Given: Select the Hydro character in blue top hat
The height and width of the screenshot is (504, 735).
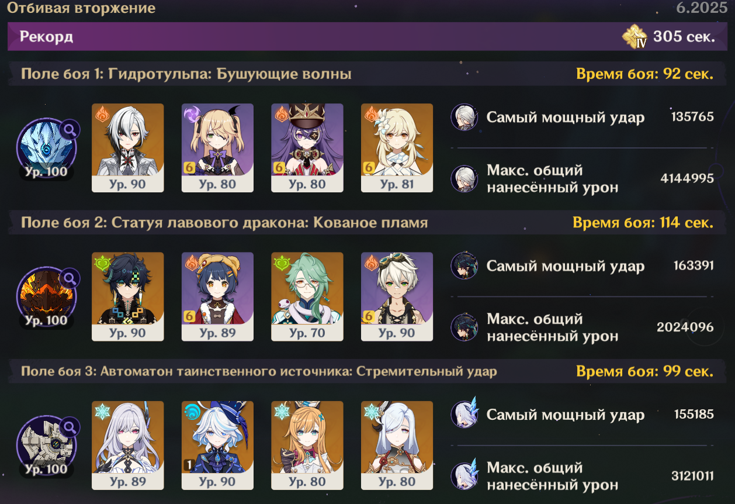Looking at the screenshot, I should pos(218,445).
